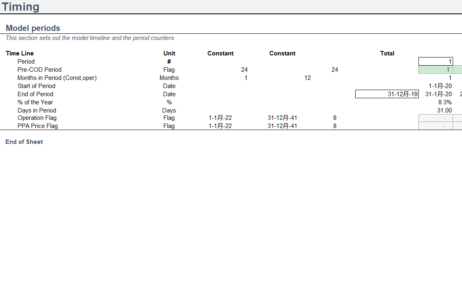Click the 1-1月-22 date in Operation Flag row

[x=220, y=118]
